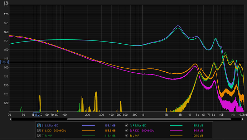Click the 175 SPL axis label
This screenshot has width=247, height=140.
point(6,5)
